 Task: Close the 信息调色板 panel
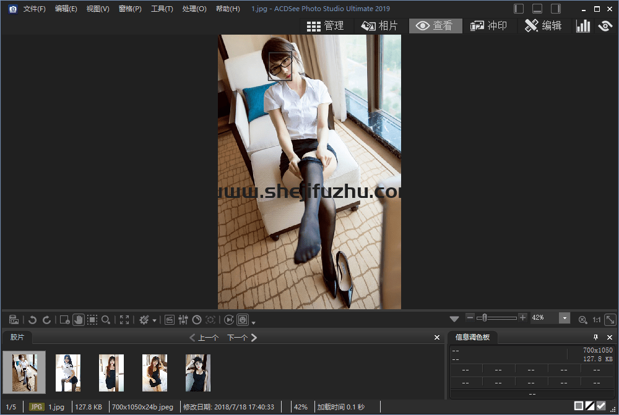click(x=610, y=337)
